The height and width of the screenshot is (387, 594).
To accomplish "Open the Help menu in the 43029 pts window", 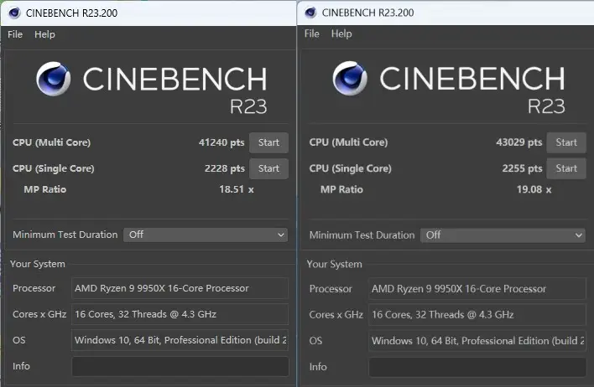I will [x=341, y=34].
